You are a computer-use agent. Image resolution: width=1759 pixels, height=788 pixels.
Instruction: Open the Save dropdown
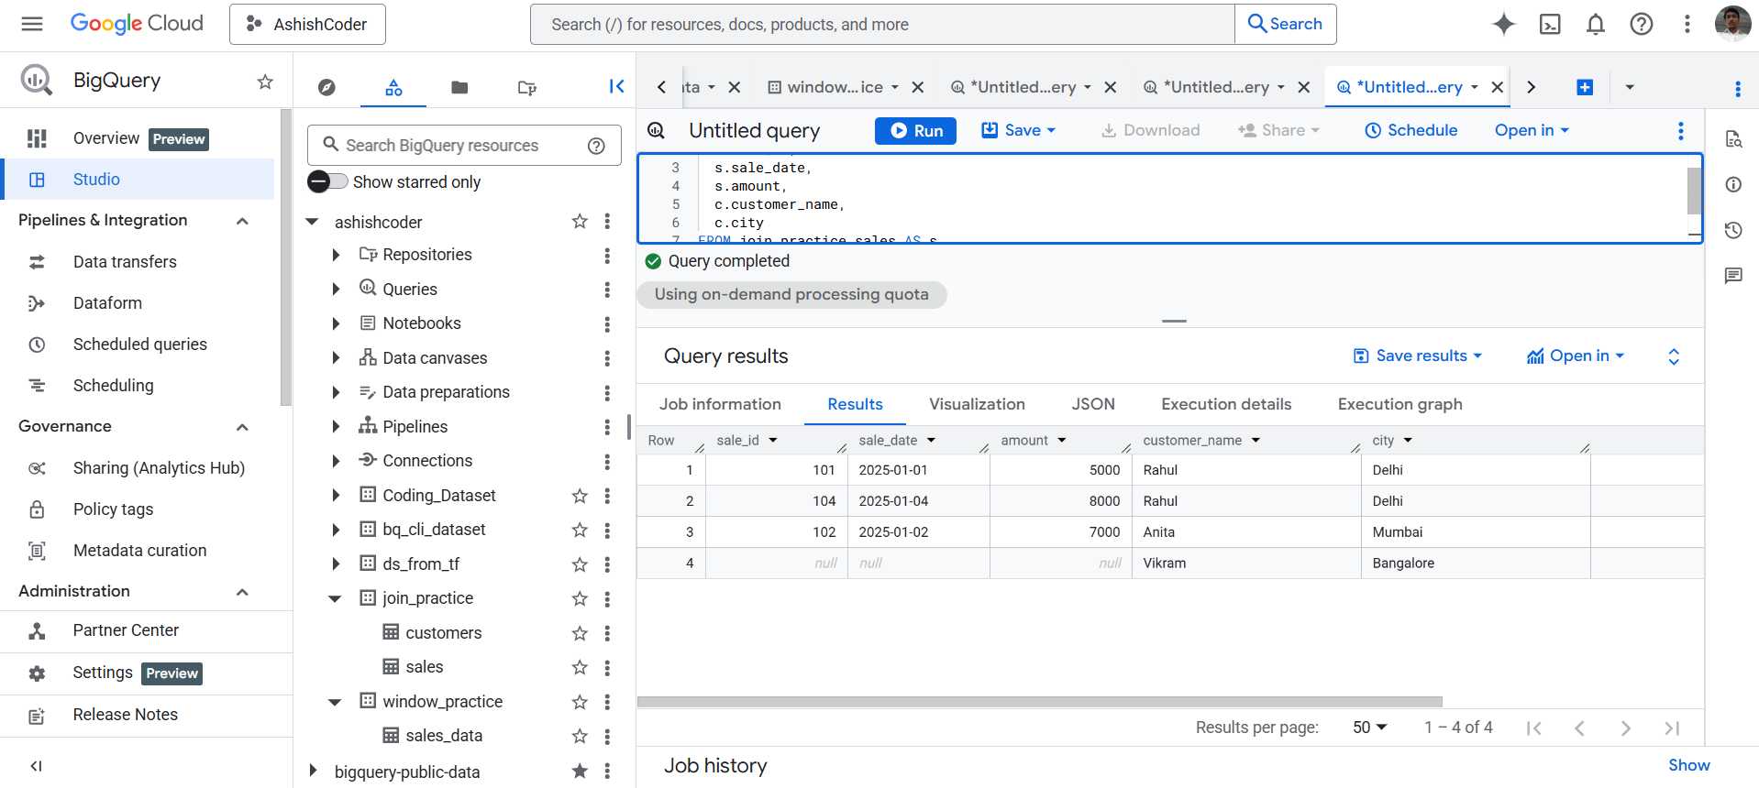1019,131
